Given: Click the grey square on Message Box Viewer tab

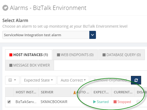Looking at the screenshot, I should point(11,65).
